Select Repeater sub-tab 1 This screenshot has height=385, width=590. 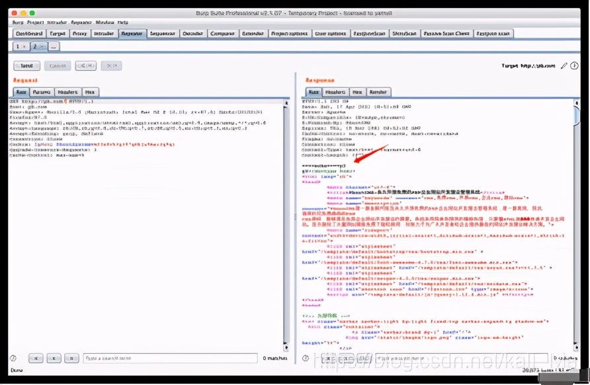(x=21, y=47)
